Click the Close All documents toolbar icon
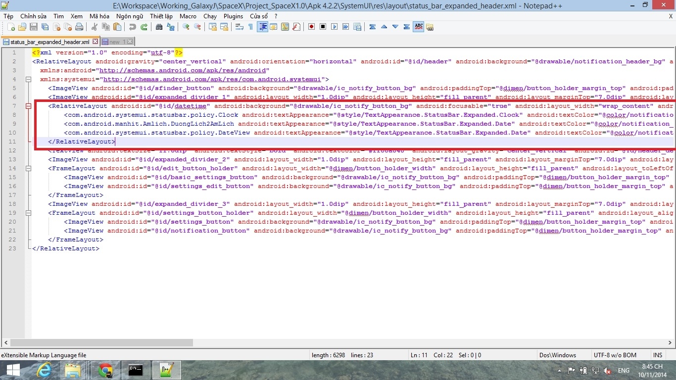The image size is (676, 380). pyautogui.click(x=68, y=27)
